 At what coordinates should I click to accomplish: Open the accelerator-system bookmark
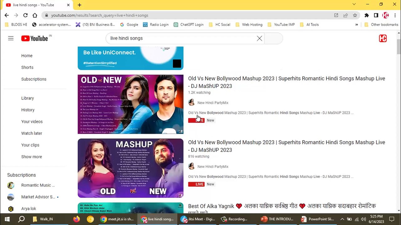51,24
